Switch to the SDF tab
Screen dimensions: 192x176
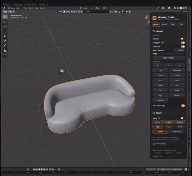coord(173,24)
